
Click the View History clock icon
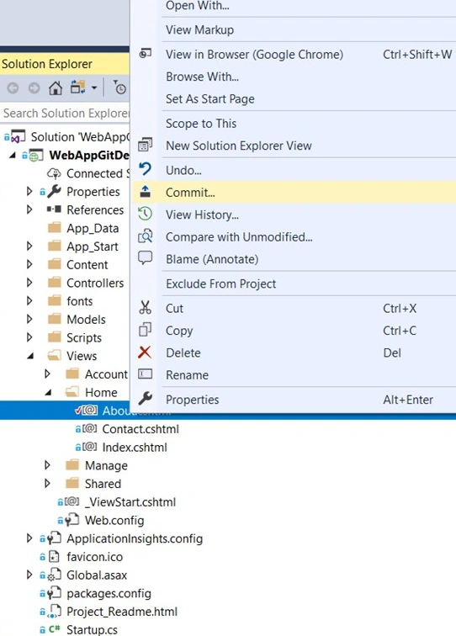[x=145, y=215]
